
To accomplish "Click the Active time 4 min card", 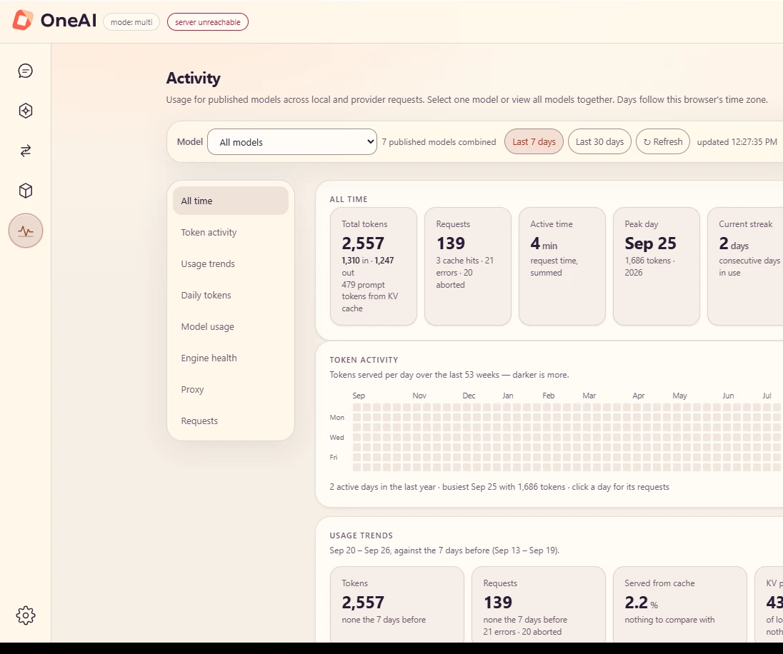I will click(562, 266).
